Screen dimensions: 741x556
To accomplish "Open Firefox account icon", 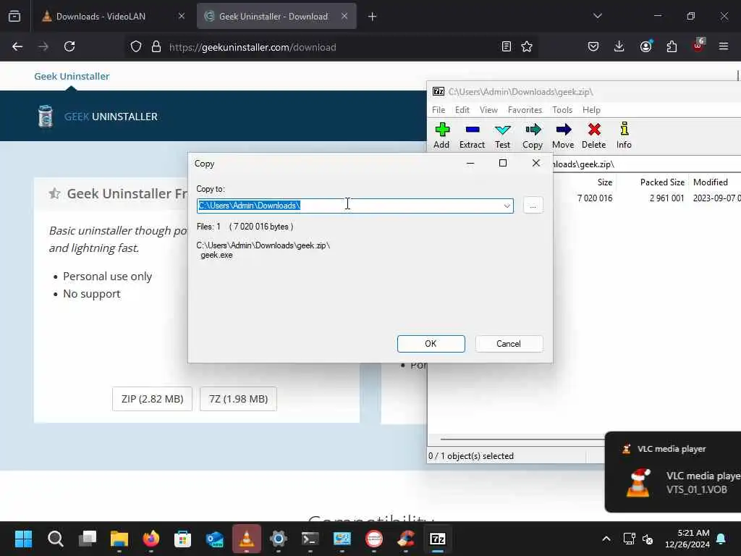I will click(645, 46).
